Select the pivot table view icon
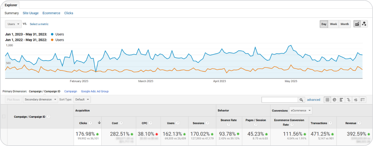 tap(363, 100)
